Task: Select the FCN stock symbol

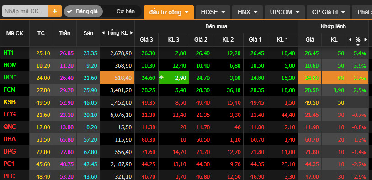Action: tap(9, 90)
